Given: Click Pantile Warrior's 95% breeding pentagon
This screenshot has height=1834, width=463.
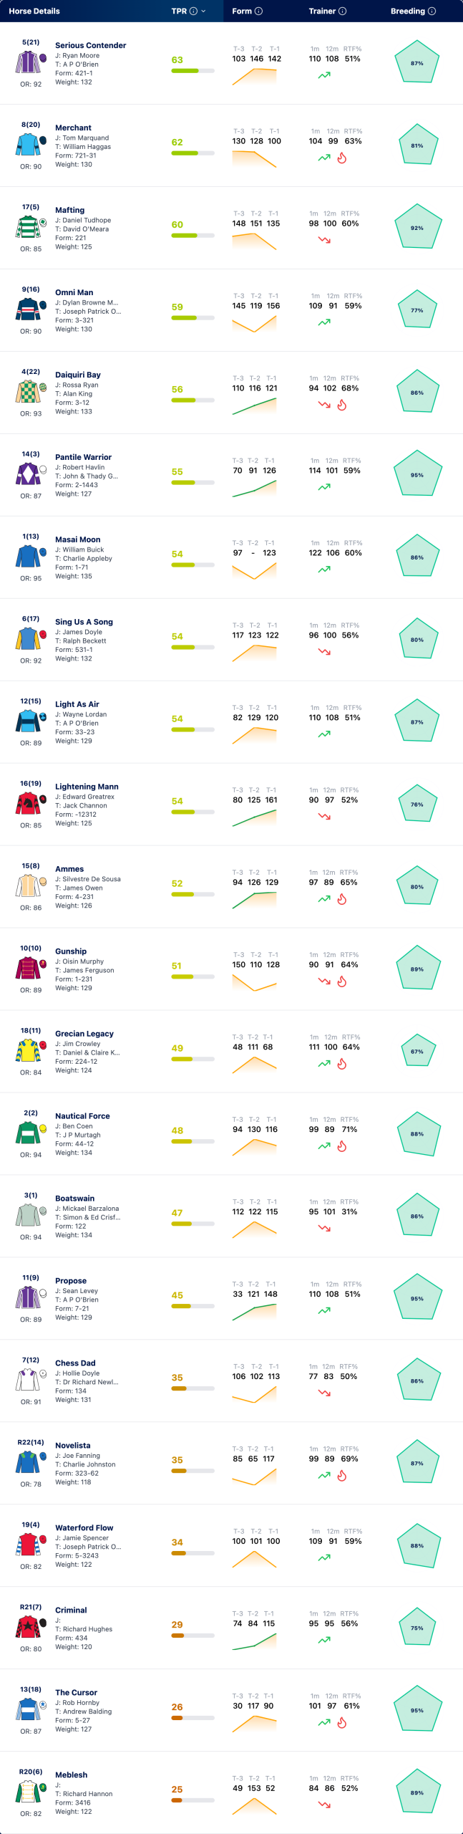Looking at the screenshot, I should pyautogui.click(x=417, y=475).
